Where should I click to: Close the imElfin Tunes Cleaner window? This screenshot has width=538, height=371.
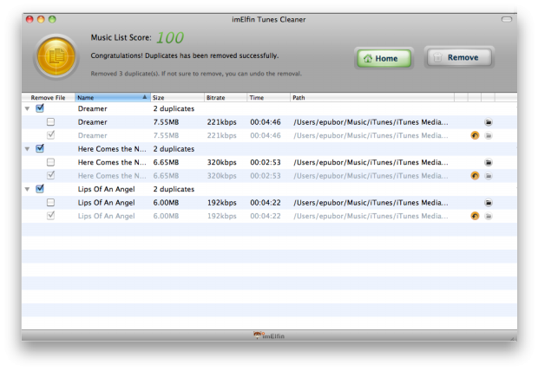pyautogui.click(x=30, y=19)
